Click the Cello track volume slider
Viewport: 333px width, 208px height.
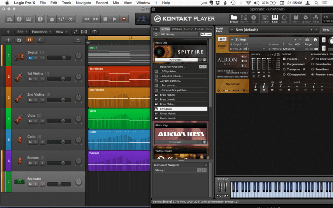pyautogui.click(x=59, y=142)
